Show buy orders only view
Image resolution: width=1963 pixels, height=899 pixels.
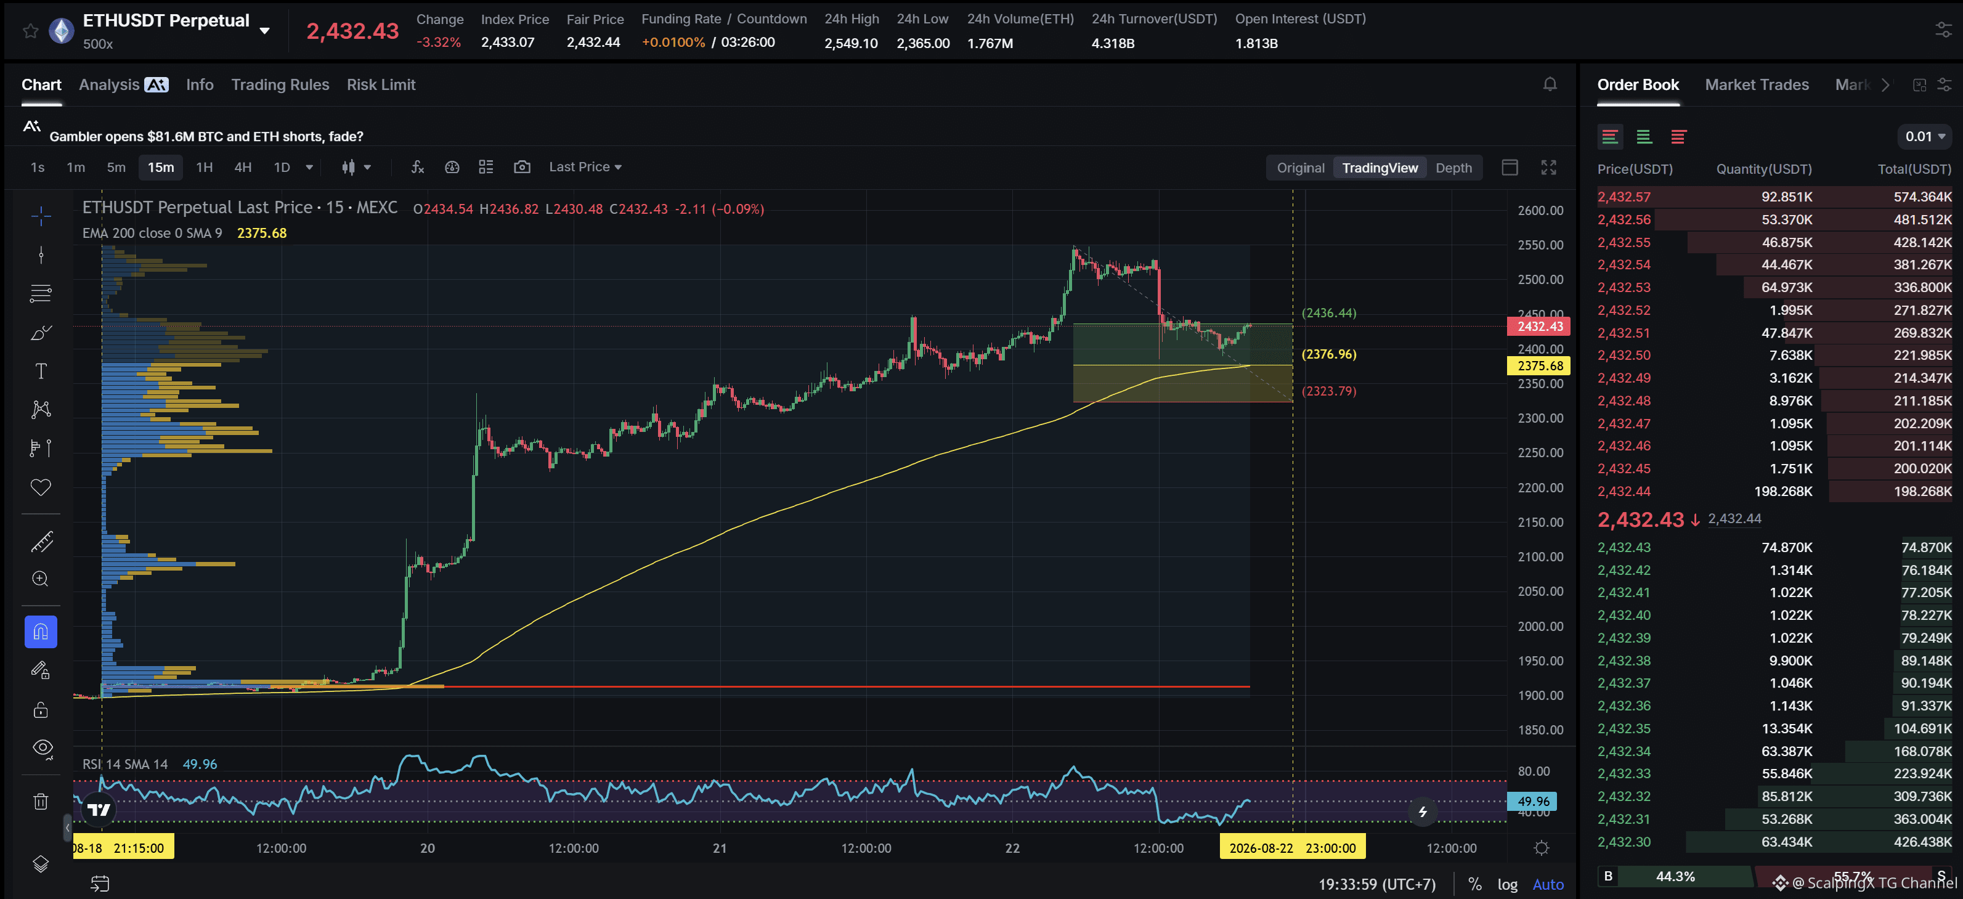[x=1644, y=137]
